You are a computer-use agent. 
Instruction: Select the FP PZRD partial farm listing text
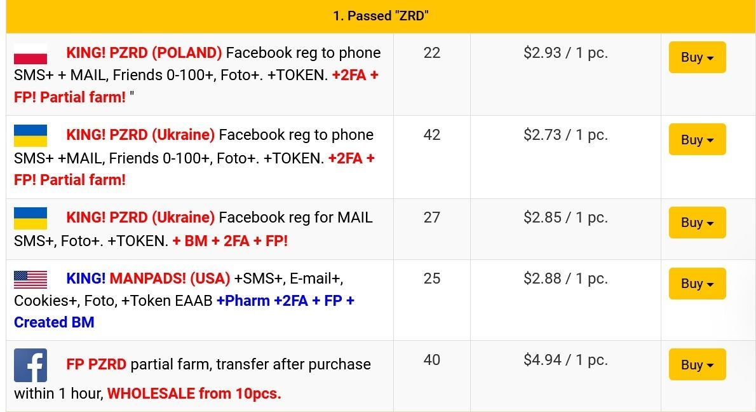(219, 364)
